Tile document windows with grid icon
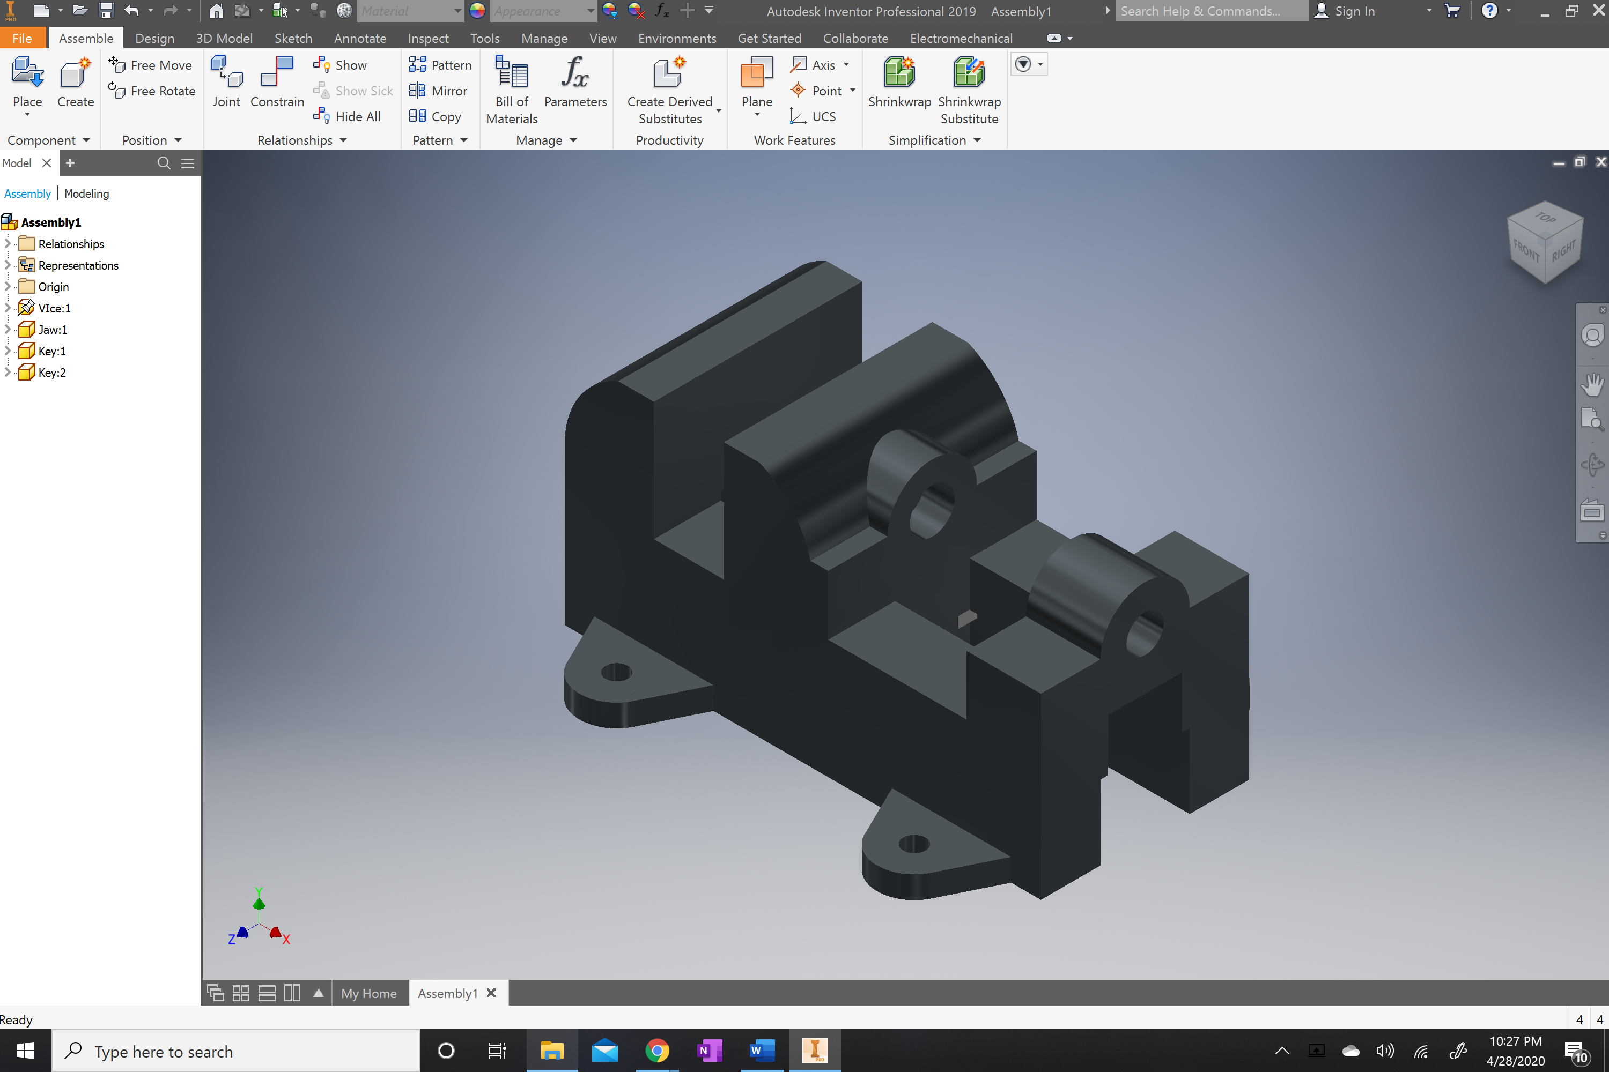This screenshot has width=1609, height=1072. (241, 993)
